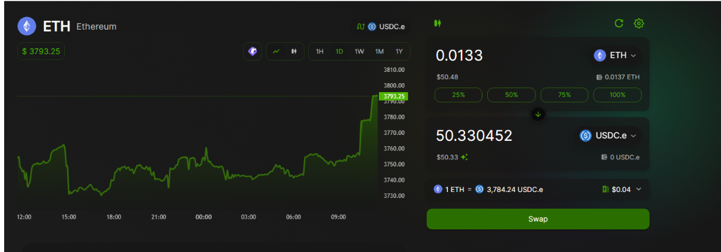Click the 3793.25 price marker on chart
The height and width of the screenshot is (252, 721).
coord(394,96)
